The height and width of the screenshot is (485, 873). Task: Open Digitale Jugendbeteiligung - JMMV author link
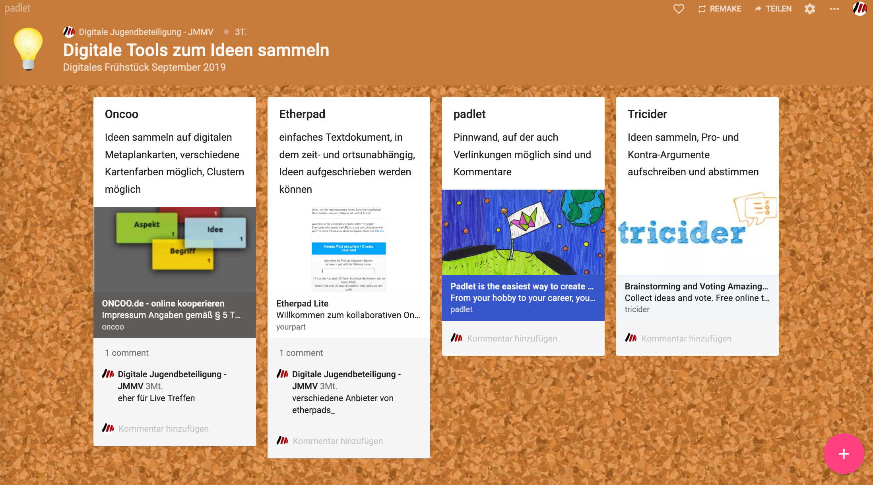click(x=146, y=32)
